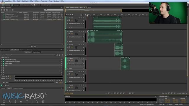Image resolution: width=189 pixels, height=106 pixels.
Task: Switch to the Markers tab
Action: 22,50
